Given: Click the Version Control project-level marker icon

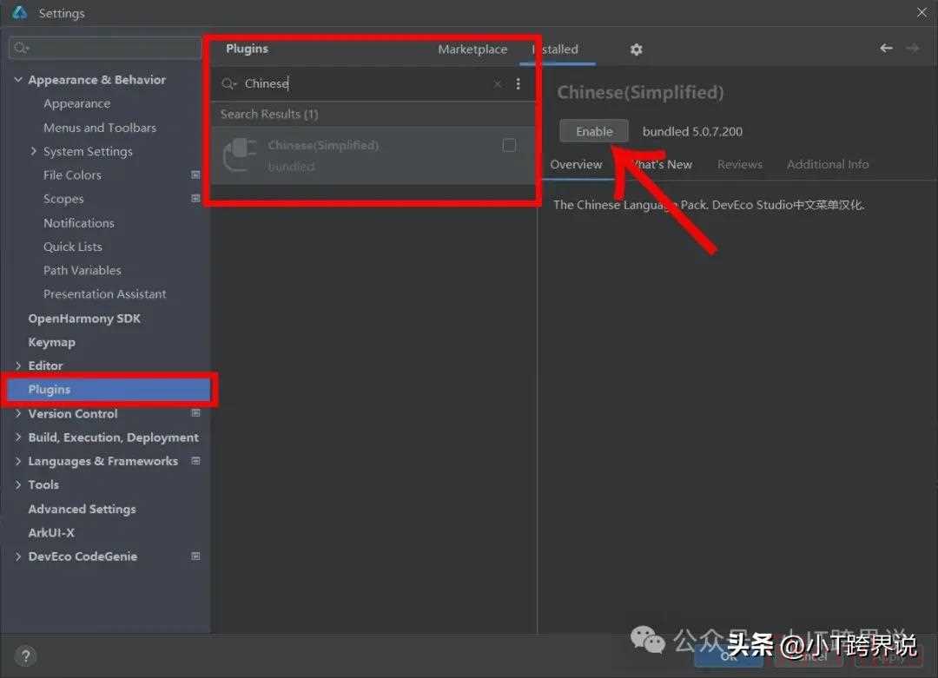Looking at the screenshot, I should pyautogui.click(x=195, y=412).
